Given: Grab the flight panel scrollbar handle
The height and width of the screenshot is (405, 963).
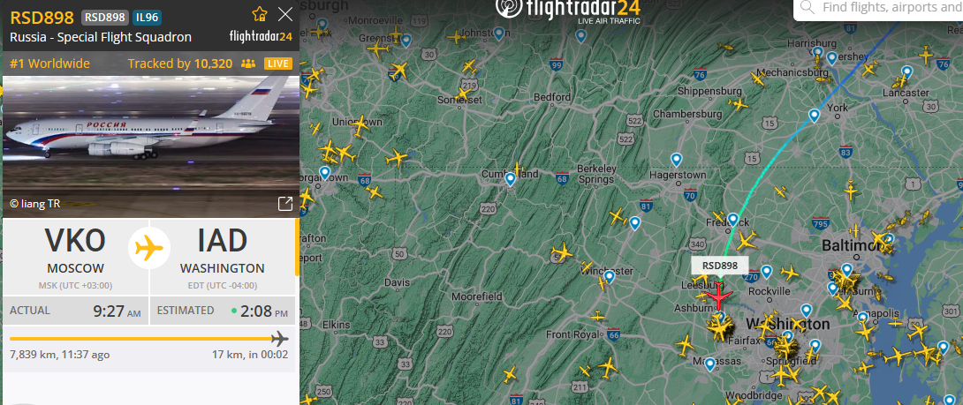Looking at the screenshot, I should click(297, 247).
